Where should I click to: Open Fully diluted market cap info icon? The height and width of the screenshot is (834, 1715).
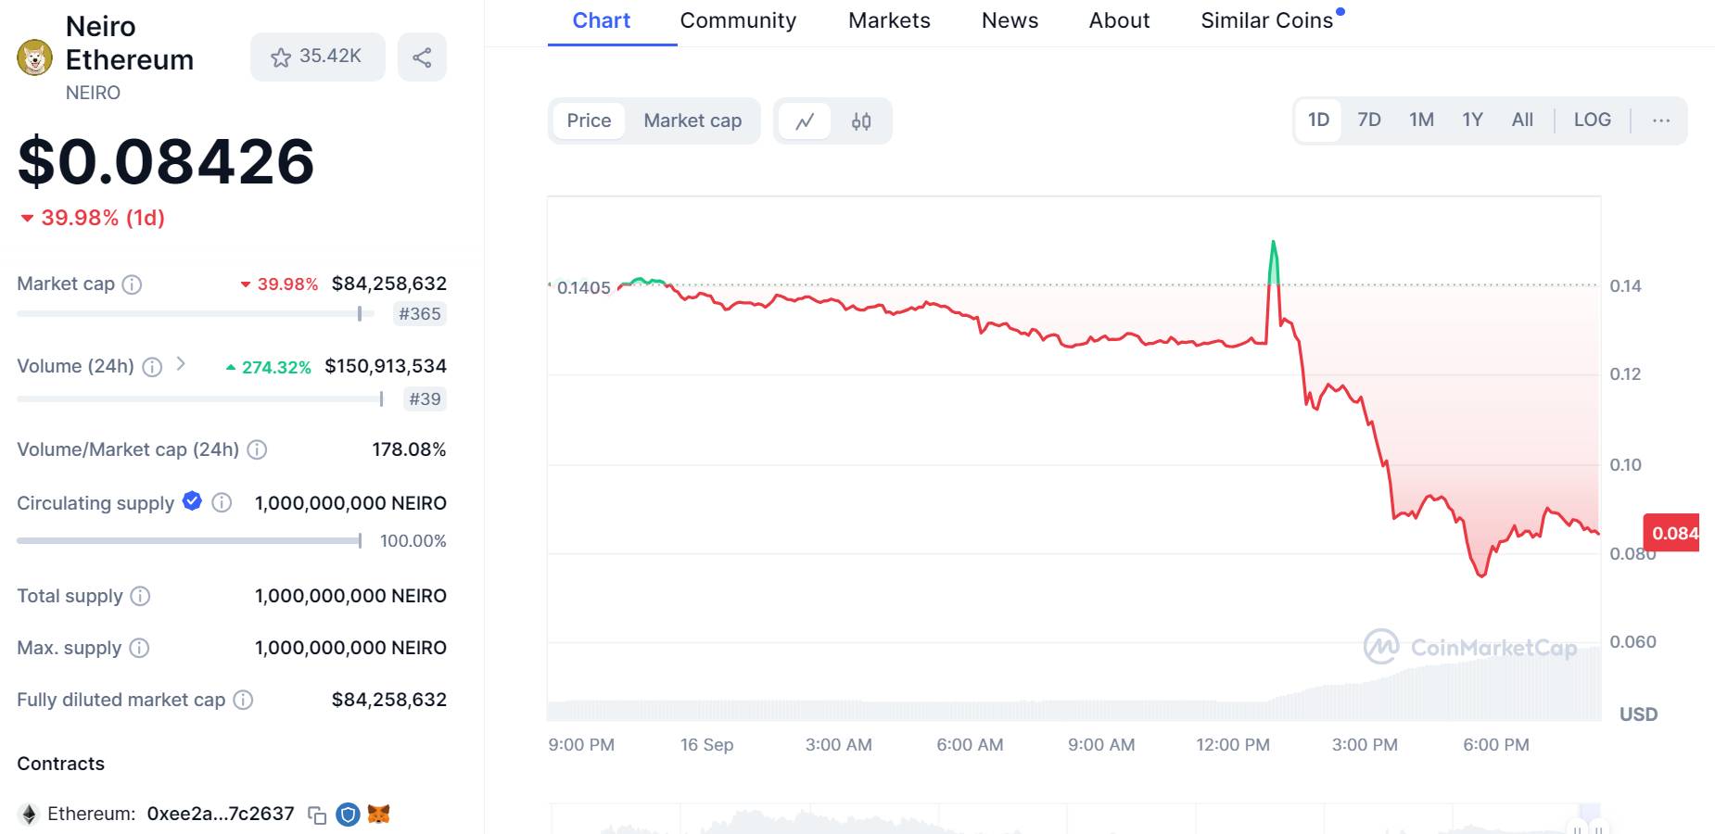click(x=243, y=700)
